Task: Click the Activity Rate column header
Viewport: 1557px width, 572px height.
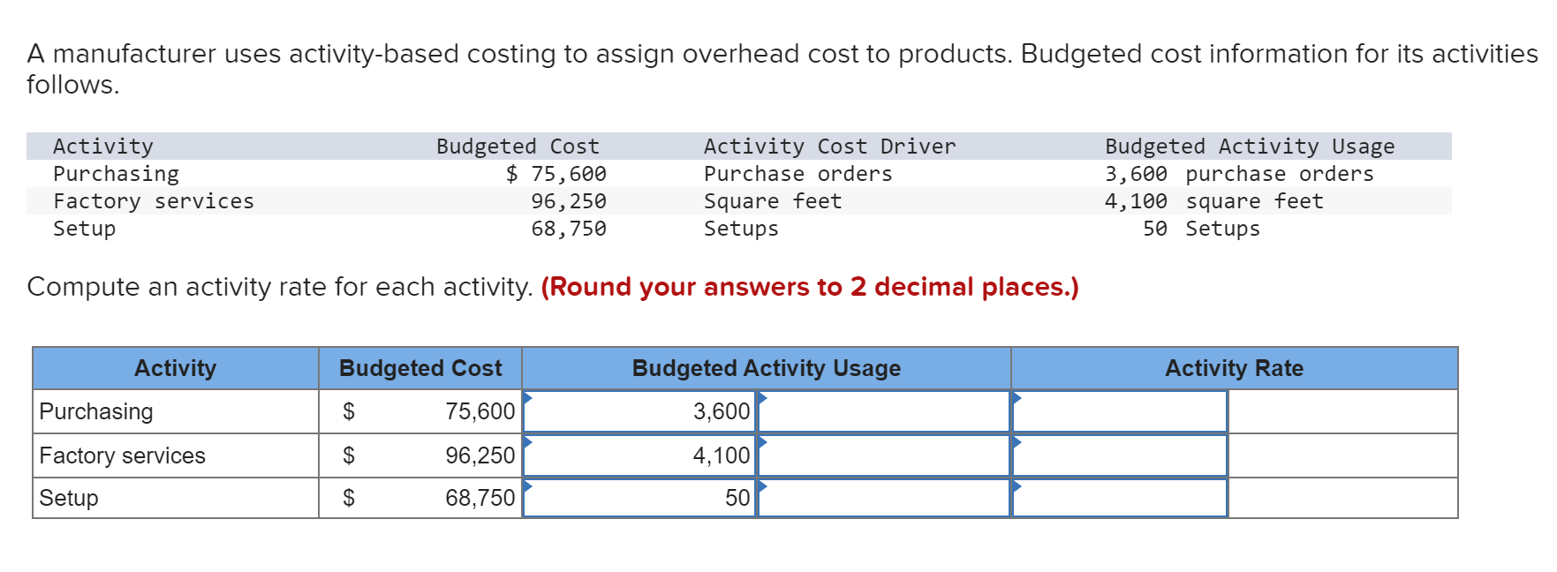Action: [x=1233, y=368]
